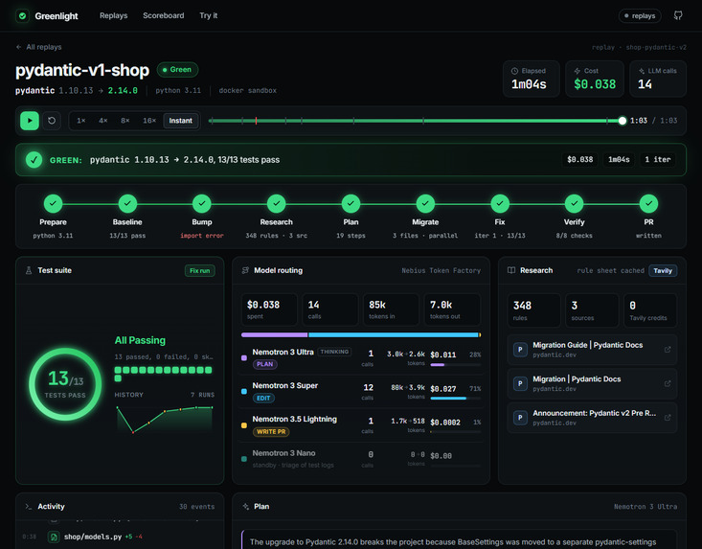Click the 348 rules stat tile
Image resolution: width=702 pixels, height=549 pixels.
coord(533,309)
